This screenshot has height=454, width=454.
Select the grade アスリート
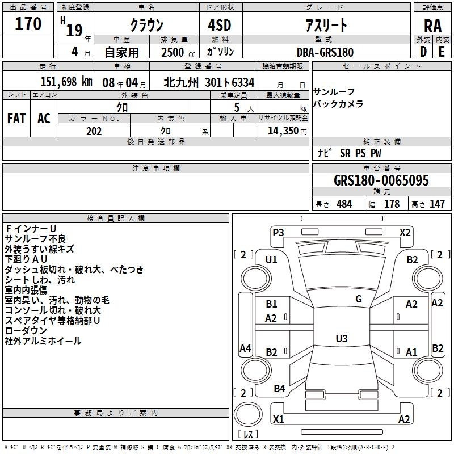click(326, 25)
